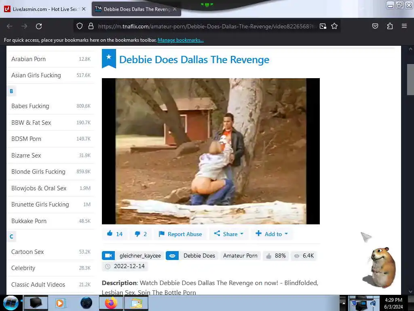Click the Report Abuse button
Image resolution: width=414 pixels, height=311 pixels.
pos(180,234)
